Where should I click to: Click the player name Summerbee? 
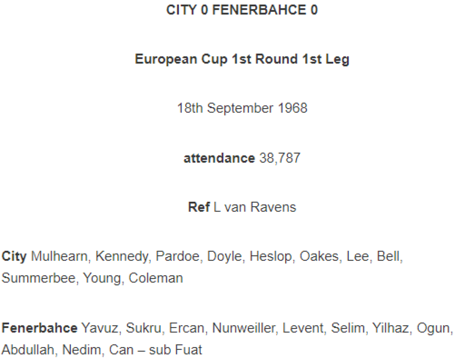point(39,278)
